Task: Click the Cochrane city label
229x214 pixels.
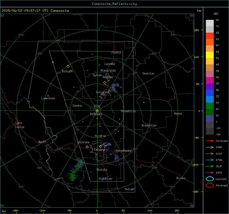Action: pyautogui.click(x=83, y=142)
